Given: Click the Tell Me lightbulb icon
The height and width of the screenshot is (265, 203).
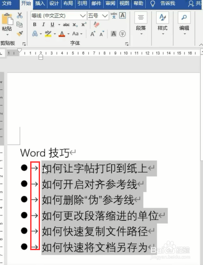Looking at the screenshot, I should pyautogui.click(x=153, y=4).
